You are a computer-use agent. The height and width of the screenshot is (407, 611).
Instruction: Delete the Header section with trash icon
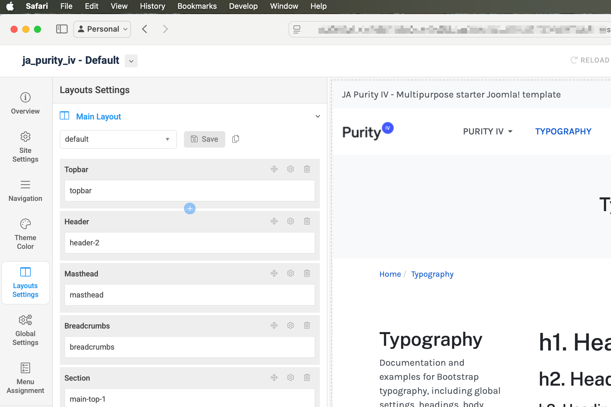(307, 221)
